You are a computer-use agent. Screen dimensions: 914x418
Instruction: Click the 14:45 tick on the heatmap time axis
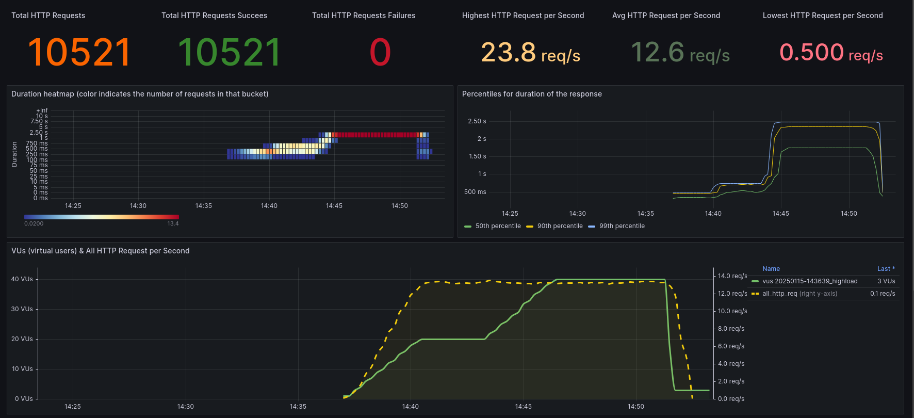334,206
